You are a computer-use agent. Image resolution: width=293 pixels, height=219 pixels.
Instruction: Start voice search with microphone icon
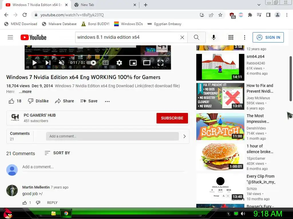pyautogui.click(x=213, y=37)
